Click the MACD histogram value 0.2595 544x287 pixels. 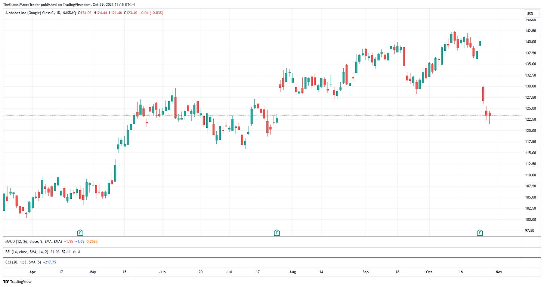point(92,241)
